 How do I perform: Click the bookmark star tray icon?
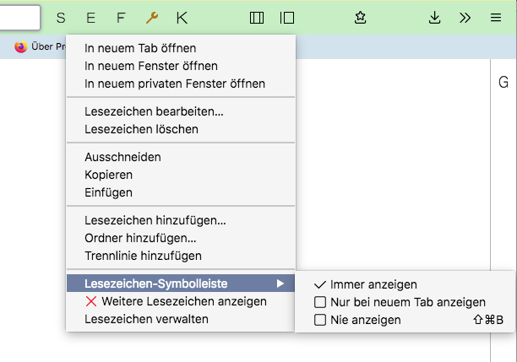click(x=361, y=17)
